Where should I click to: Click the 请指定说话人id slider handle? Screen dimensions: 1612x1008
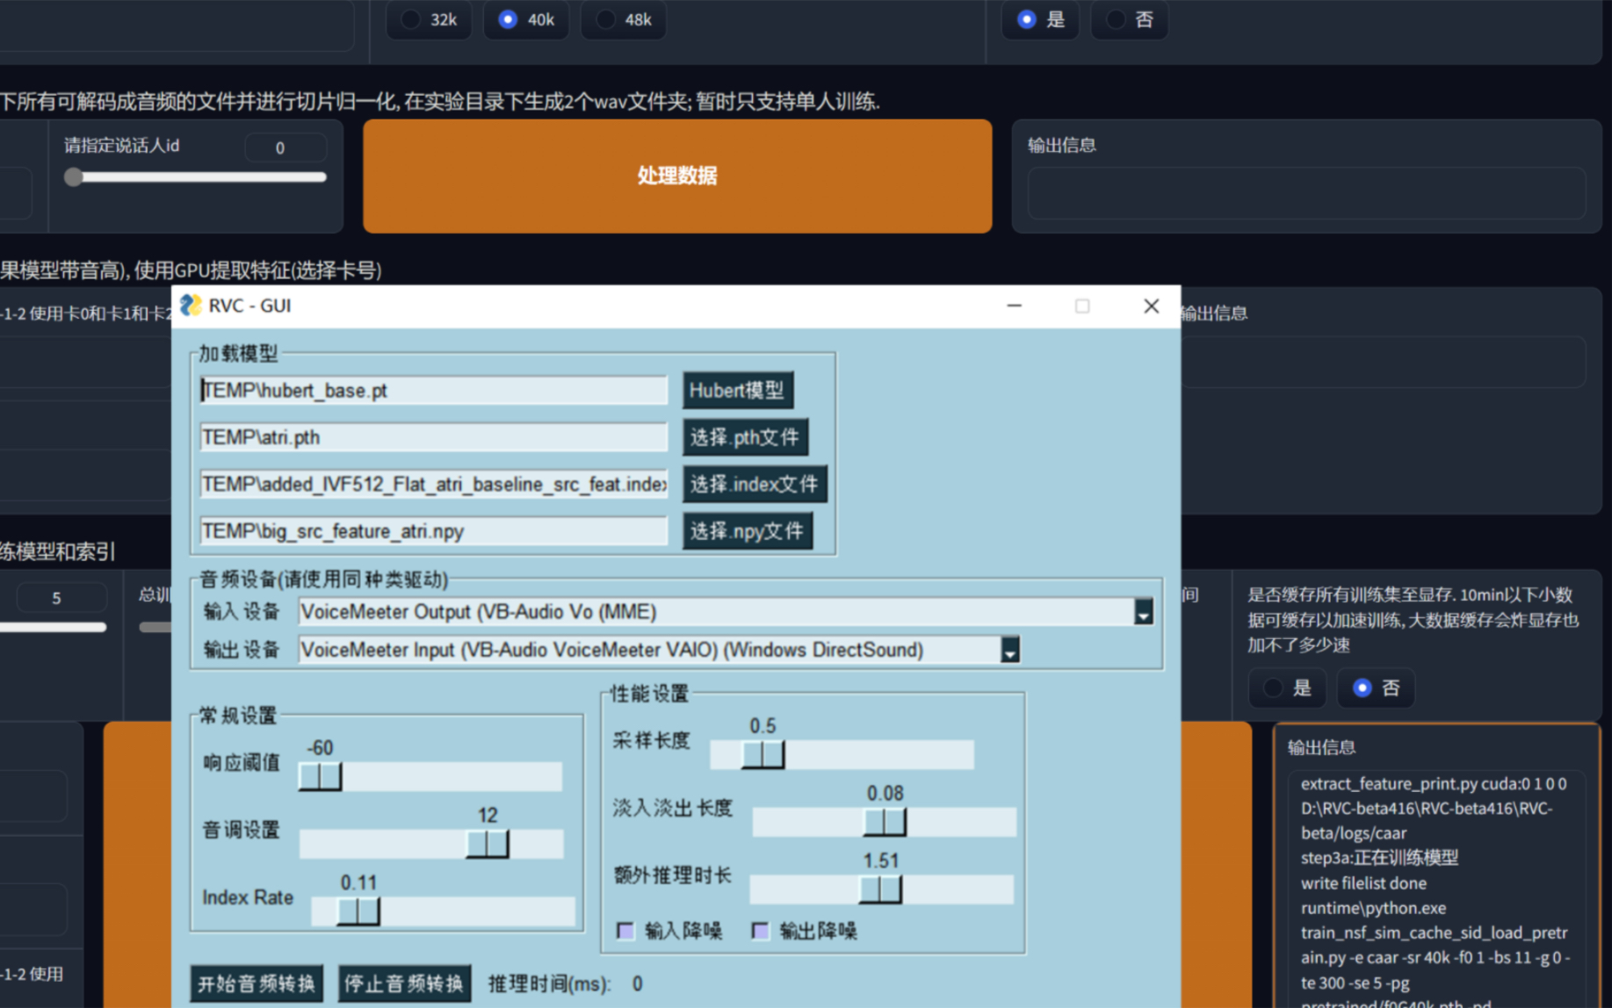(x=74, y=176)
